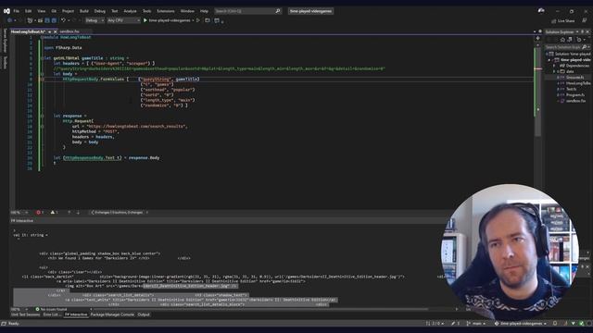This screenshot has height=333, width=593.
Task: Click the editor split handle above scrollbar
Action: pos(537,38)
